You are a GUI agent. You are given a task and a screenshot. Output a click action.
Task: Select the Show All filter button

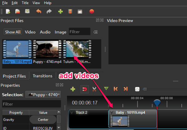pyautogui.click(x=13, y=32)
